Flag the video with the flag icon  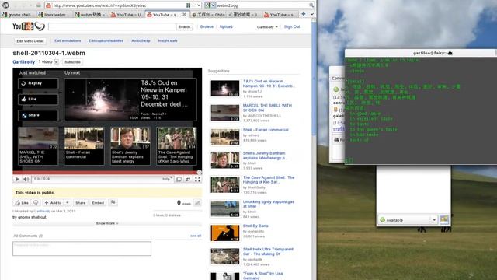pos(113,202)
